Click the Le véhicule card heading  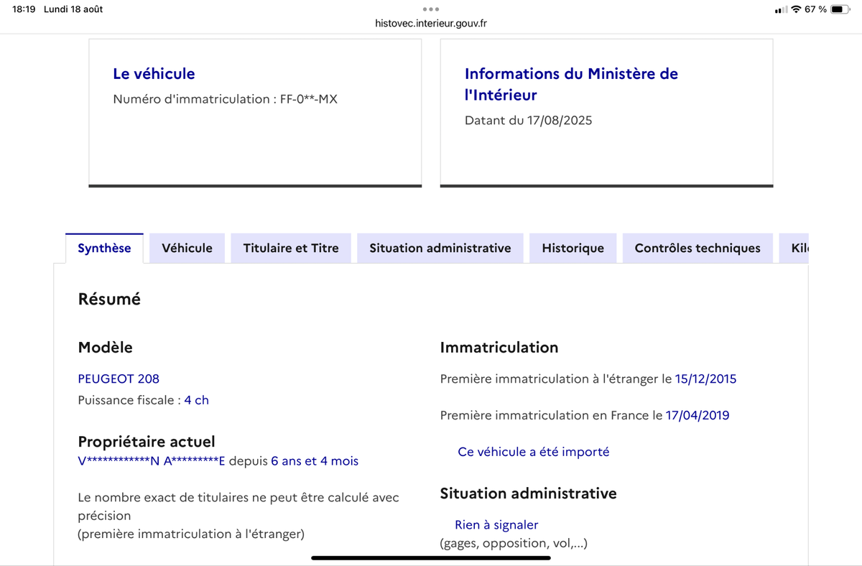(154, 73)
